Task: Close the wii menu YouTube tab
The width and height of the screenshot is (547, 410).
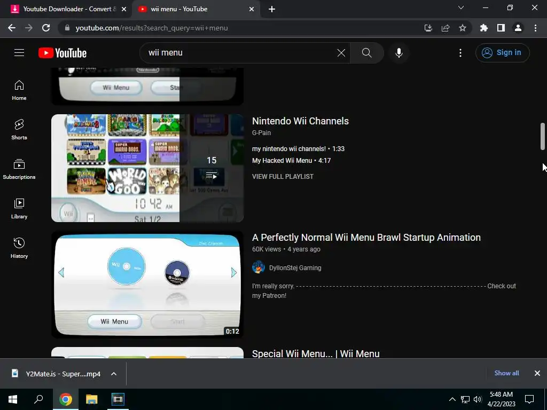Action: click(x=252, y=9)
